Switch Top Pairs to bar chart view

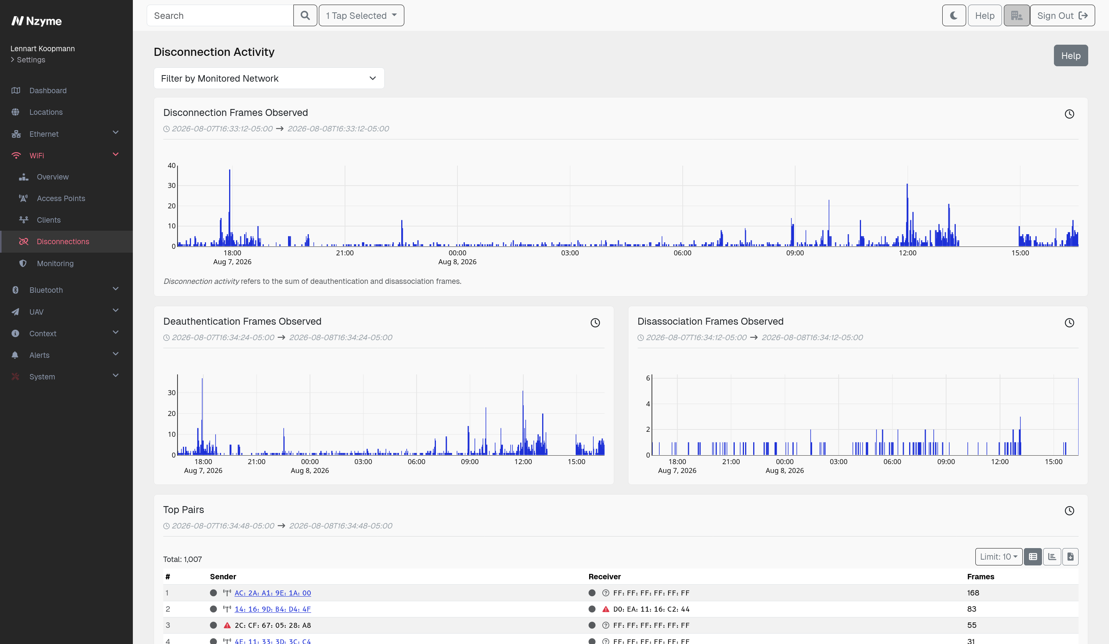tap(1052, 557)
